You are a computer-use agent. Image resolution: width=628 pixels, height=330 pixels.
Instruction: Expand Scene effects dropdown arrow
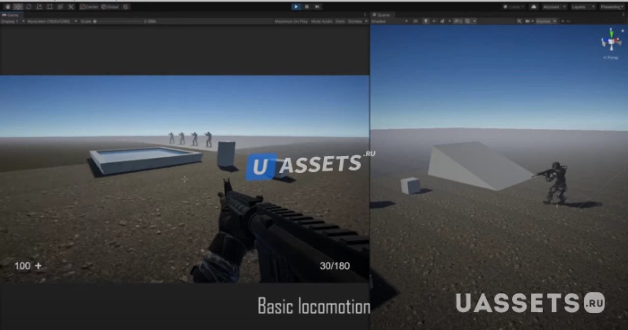point(449,22)
